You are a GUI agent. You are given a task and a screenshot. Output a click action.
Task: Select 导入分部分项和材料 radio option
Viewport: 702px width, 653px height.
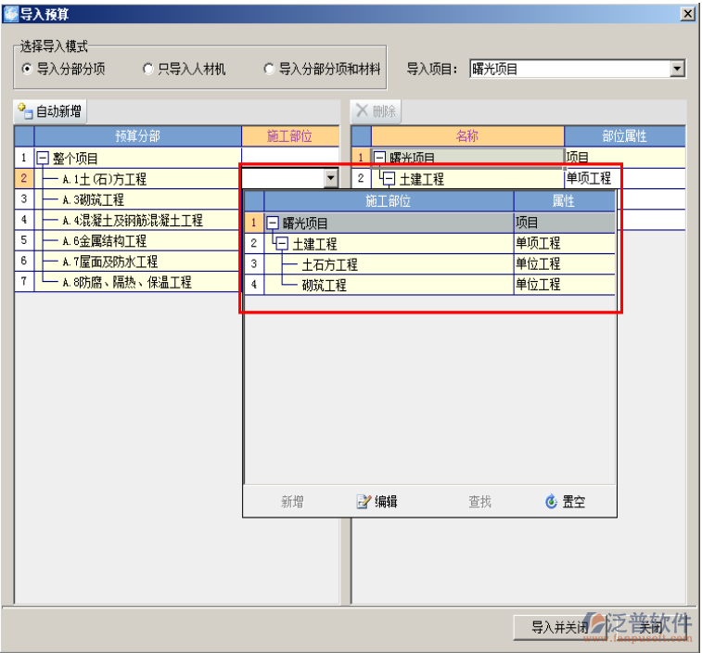269,69
